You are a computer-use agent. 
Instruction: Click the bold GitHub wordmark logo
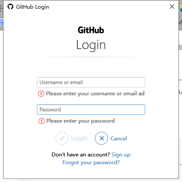(91, 30)
